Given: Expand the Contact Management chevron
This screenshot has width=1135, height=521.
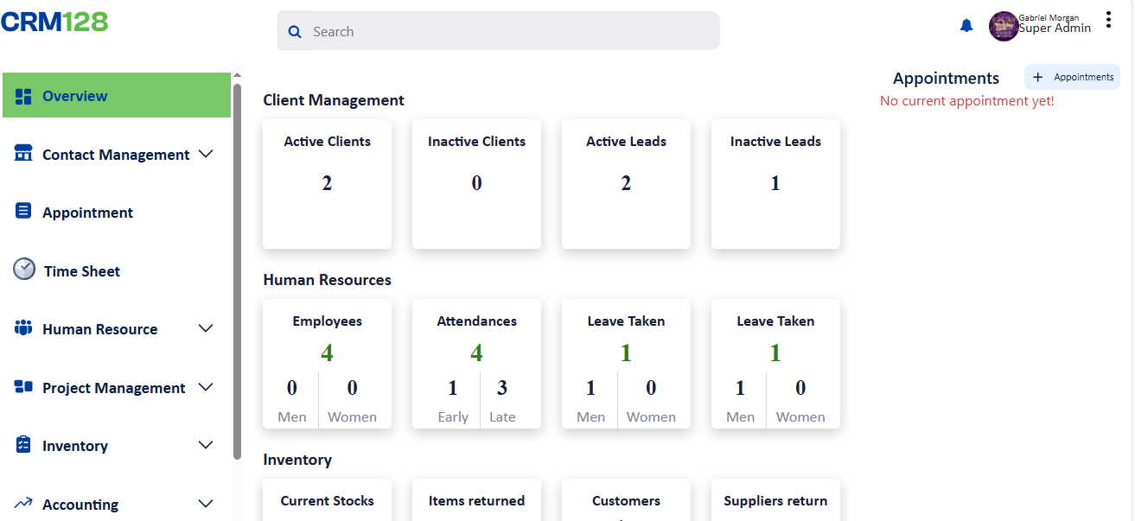Looking at the screenshot, I should click(x=206, y=154).
